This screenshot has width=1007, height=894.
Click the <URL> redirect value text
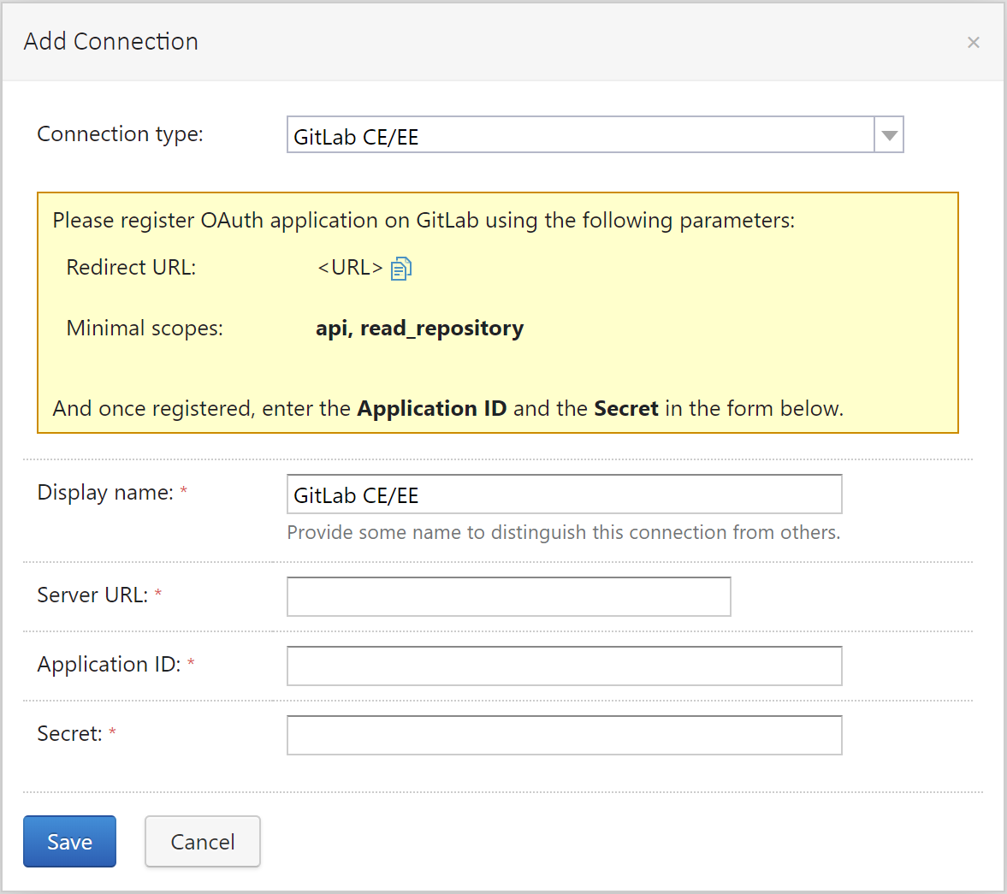(x=350, y=268)
